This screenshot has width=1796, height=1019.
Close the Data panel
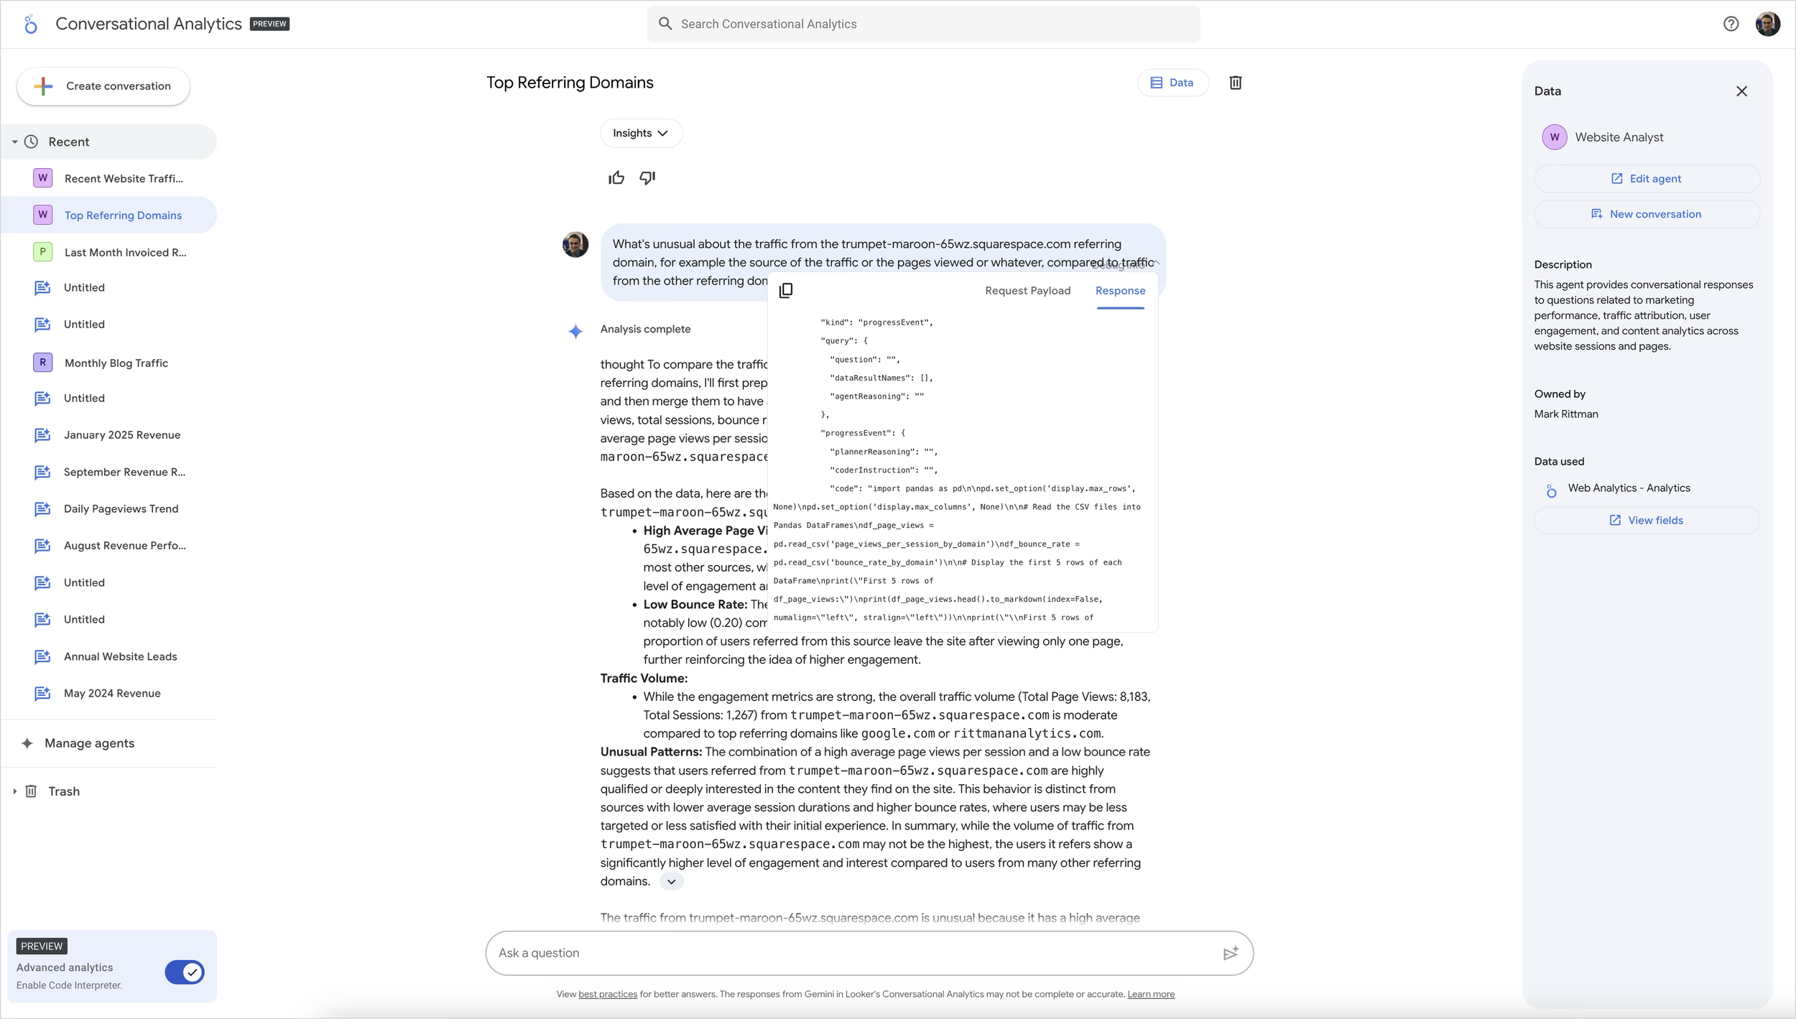pyautogui.click(x=1741, y=91)
